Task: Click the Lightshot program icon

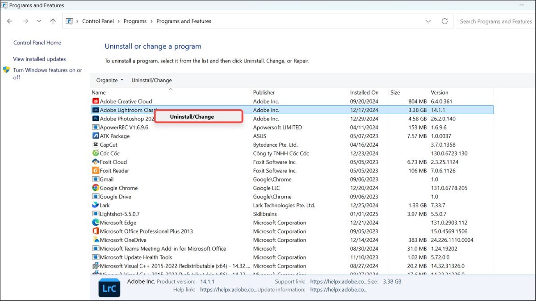Action: 96,214
